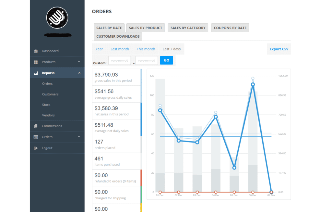The image size is (332, 212).
Task: Click the $0.00 charged for shipping legend
Action: tap(117, 195)
